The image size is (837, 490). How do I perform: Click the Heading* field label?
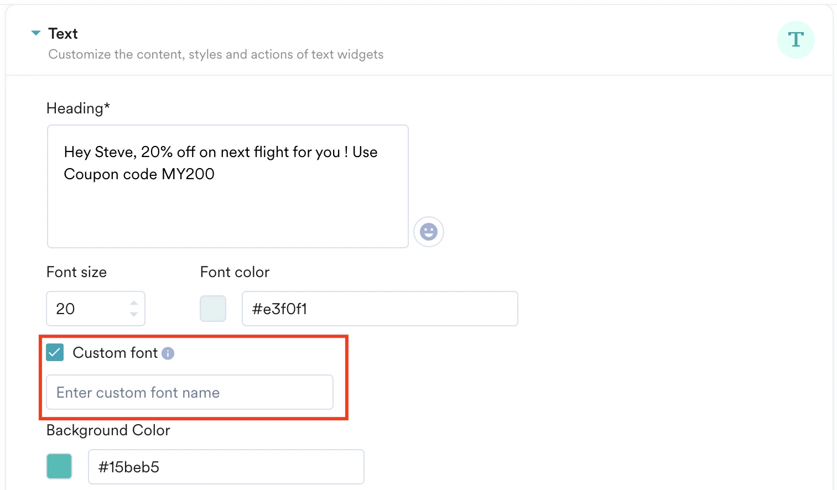(x=78, y=108)
